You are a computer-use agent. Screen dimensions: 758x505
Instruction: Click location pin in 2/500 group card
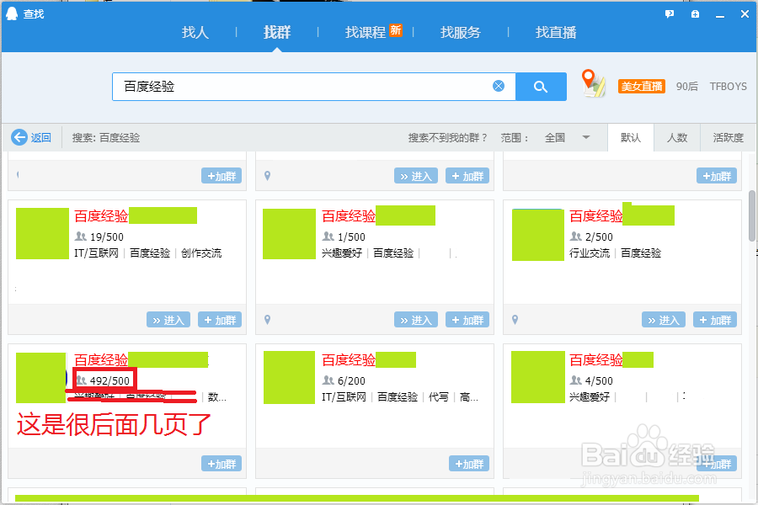(x=515, y=320)
